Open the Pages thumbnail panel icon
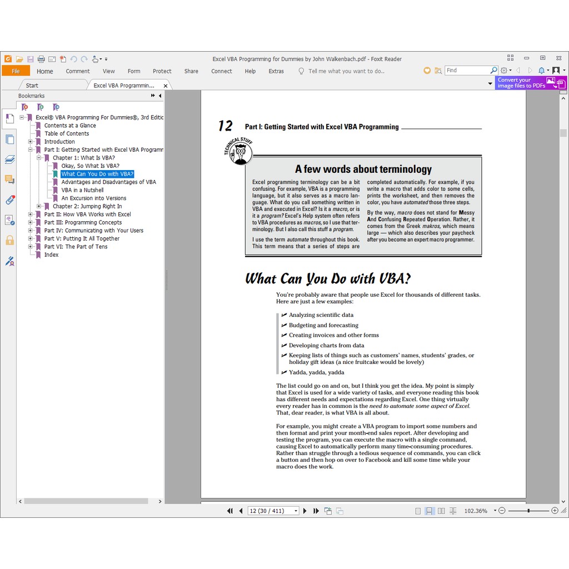 9,139
